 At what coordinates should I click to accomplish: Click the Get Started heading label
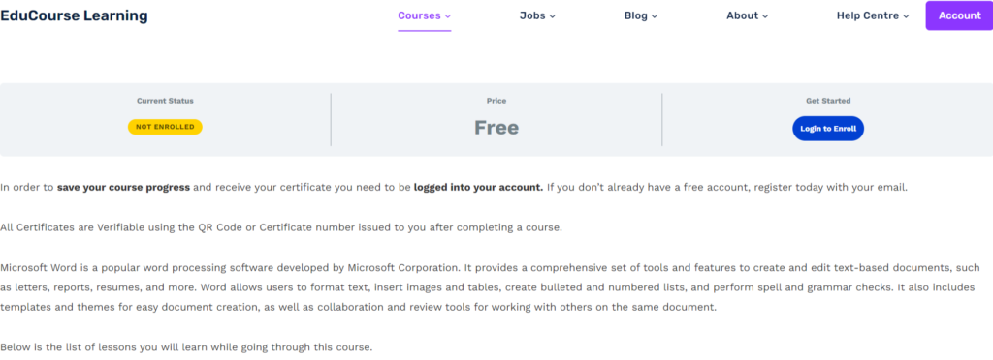click(828, 101)
